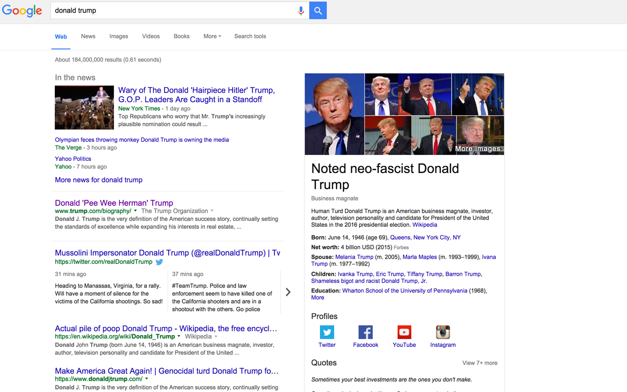The height and width of the screenshot is (392, 627).
Task: Open the Twitter profile icon
Action: [327, 332]
